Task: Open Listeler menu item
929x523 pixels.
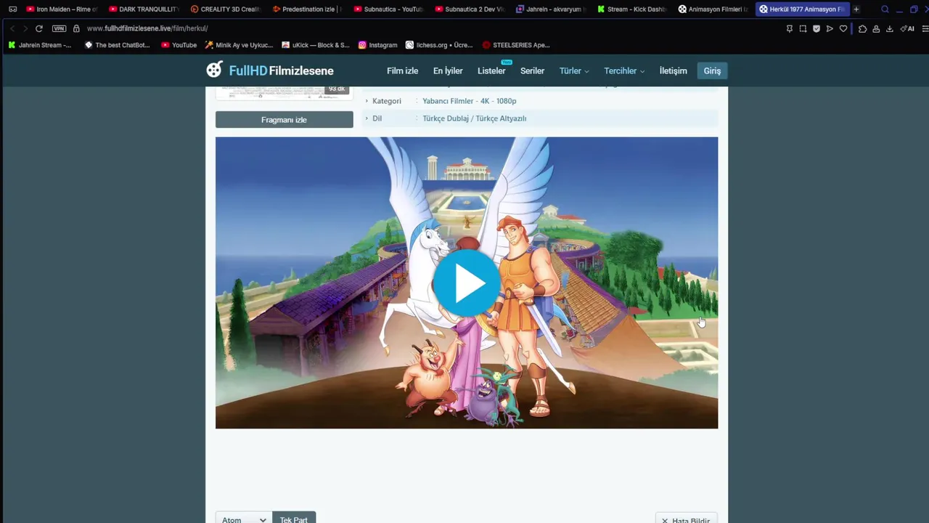Action: [x=491, y=70]
